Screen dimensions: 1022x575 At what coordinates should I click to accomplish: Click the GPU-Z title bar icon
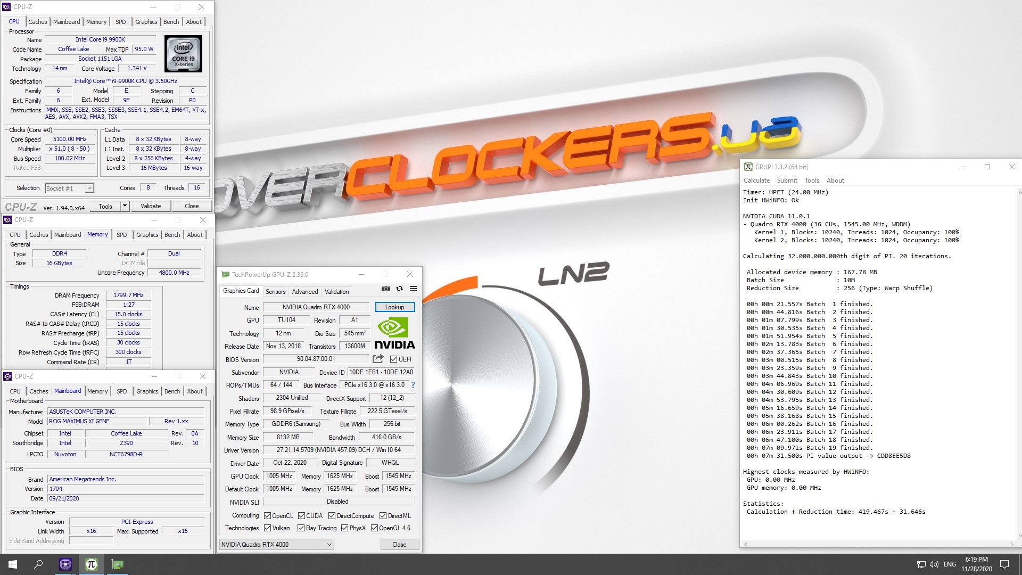(x=225, y=275)
